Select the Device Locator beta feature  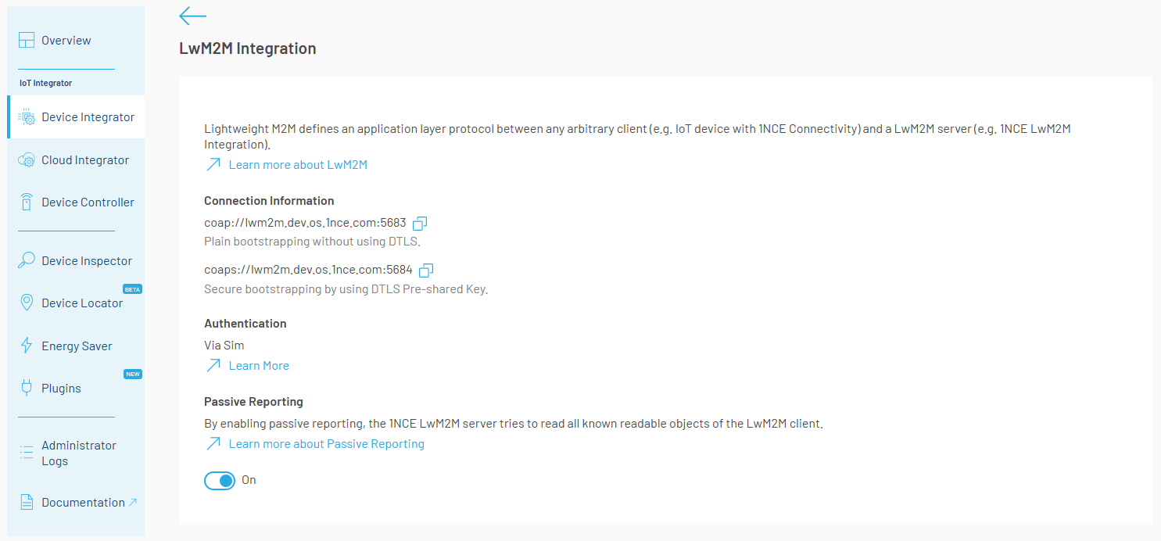[x=27, y=303]
